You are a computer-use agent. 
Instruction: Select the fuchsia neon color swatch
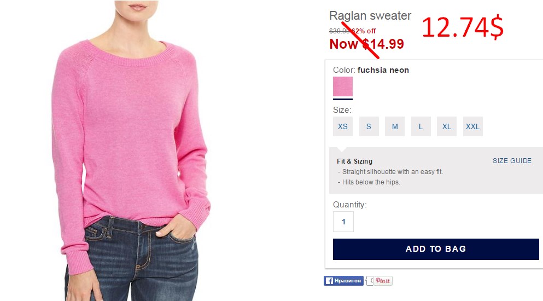343,86
